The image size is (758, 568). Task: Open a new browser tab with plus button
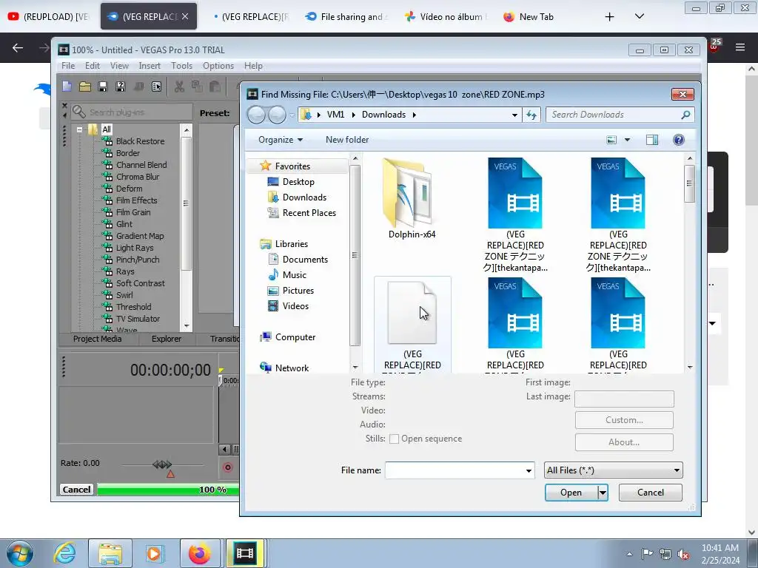[610, 17]
